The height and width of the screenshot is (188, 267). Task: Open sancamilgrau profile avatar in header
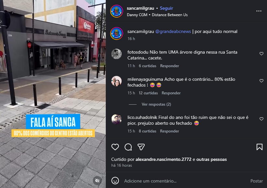point(117,11)
